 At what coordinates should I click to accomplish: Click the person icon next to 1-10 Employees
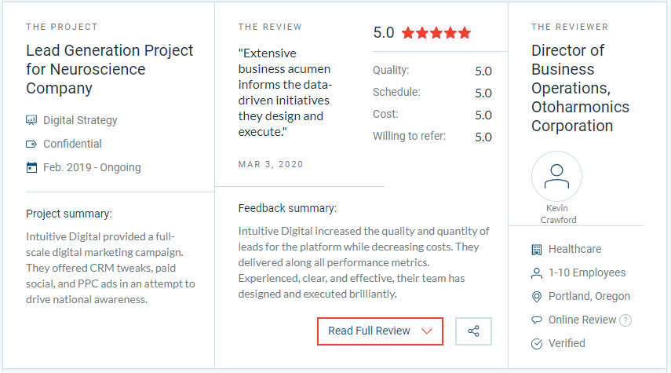pos(537,272)
